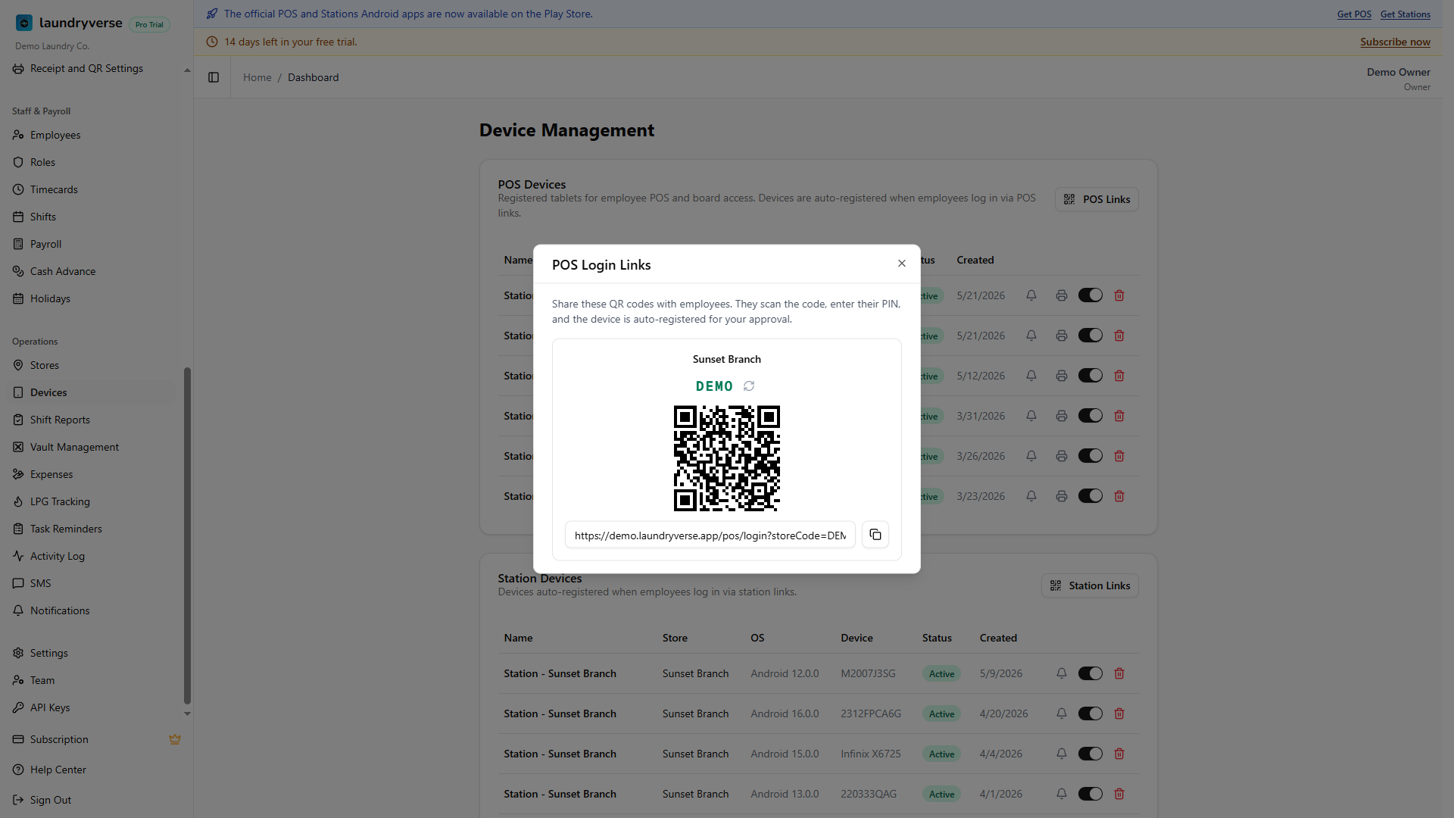The width and height of the screenshot is (1454, 818).
Task: Delete POS device created 3/31/2026
Action: (x=1119, y=416)
